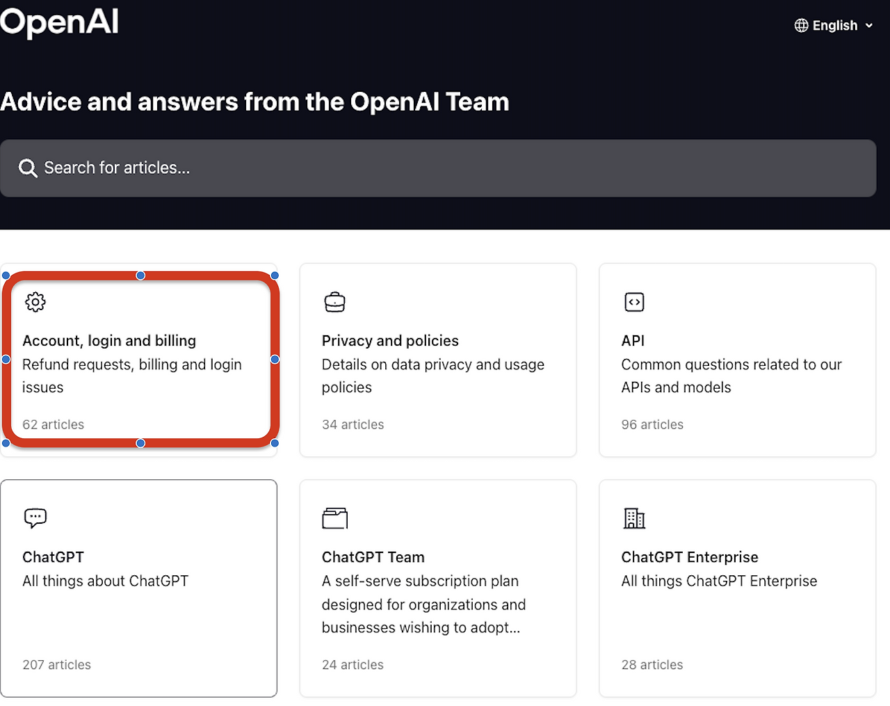The width and height of the screenshot is (890, 706).
Task: Click the gear icon on Account card
Action: click(35, 302)
